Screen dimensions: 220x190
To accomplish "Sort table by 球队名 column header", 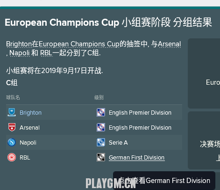I will [13, 97].
